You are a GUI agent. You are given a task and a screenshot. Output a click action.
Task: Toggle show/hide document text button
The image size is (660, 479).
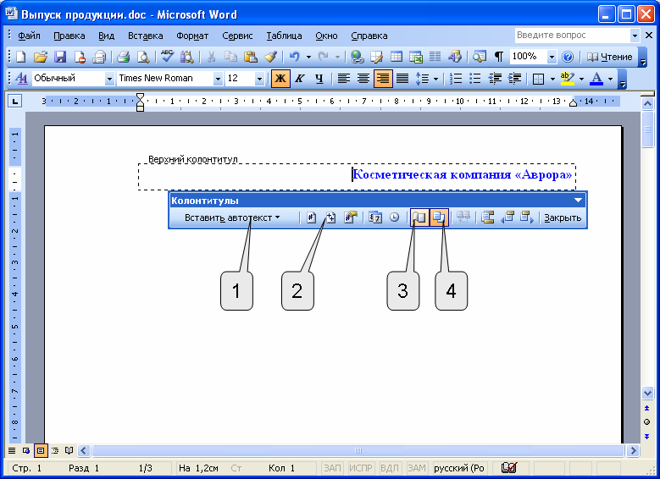[440, 217]
